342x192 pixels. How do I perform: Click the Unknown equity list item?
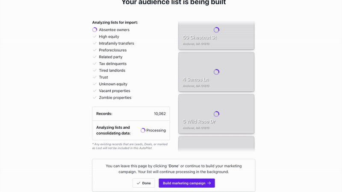[113, 84]
